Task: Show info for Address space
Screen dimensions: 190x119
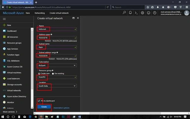Action: click(x=51, y=34)
